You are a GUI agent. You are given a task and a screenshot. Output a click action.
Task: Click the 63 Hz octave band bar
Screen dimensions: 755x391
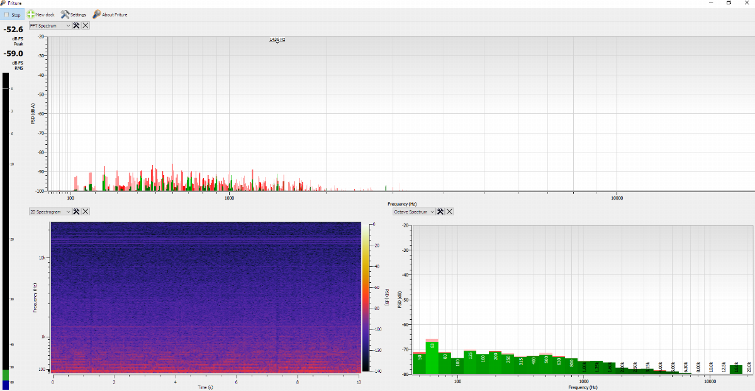432,358
